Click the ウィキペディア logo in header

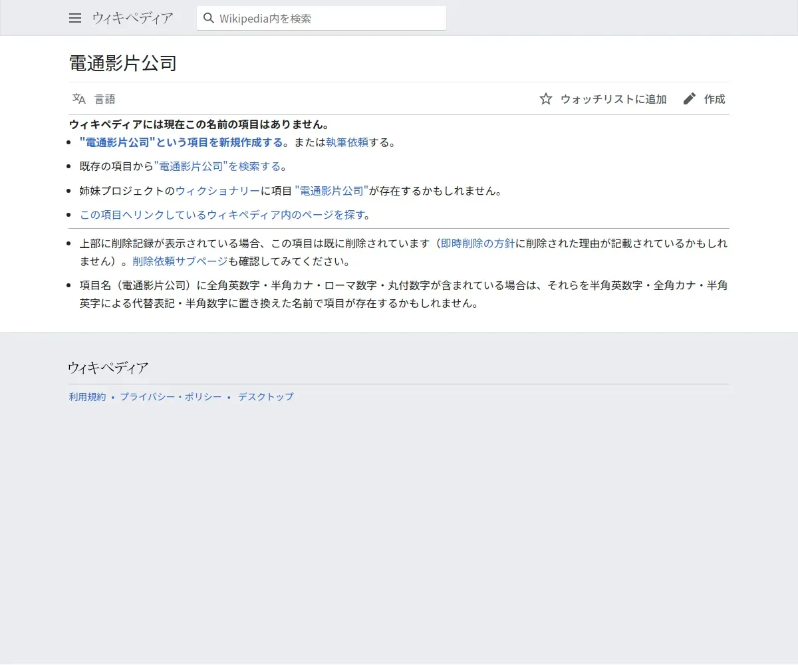pos(132,18)
